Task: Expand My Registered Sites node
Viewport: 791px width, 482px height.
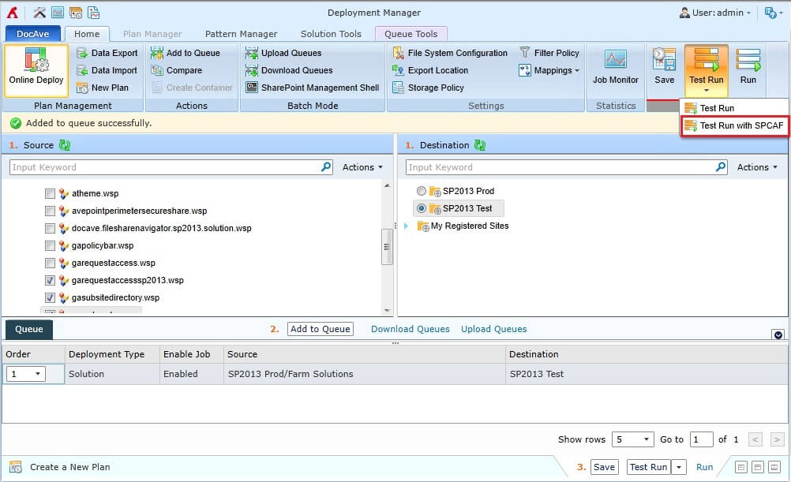Action: click(406, 226)
